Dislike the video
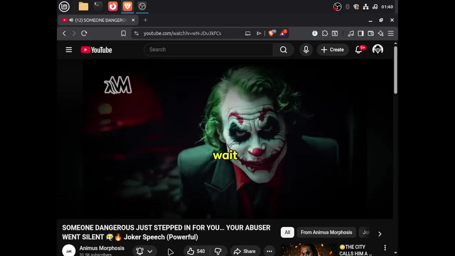The width and height of the screenshot is (455, 256). [218, 251]
